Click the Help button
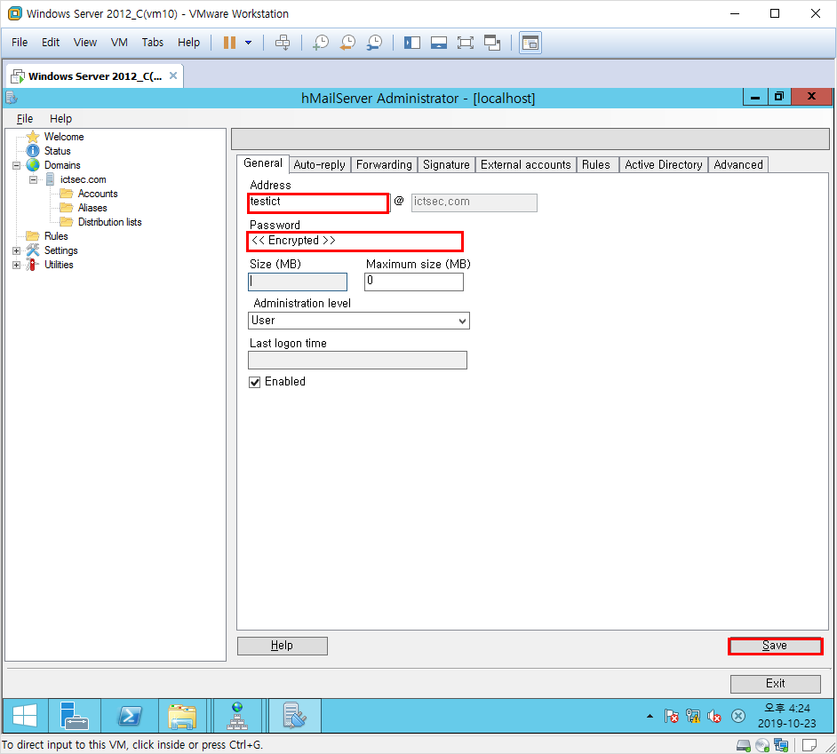 (283, 646)
